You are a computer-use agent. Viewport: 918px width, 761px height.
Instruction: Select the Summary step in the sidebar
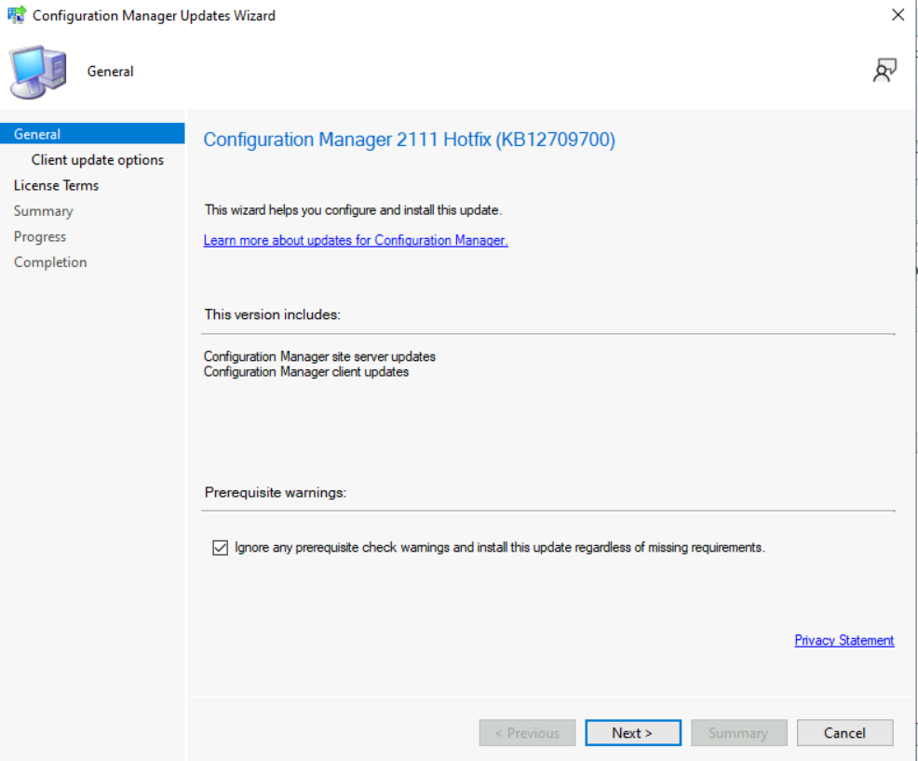[x=44, y=211]
